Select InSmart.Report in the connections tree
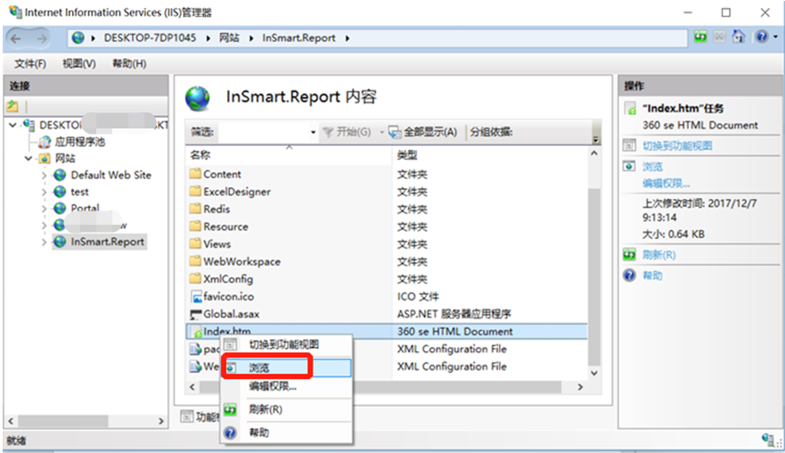 coord(107,242)
